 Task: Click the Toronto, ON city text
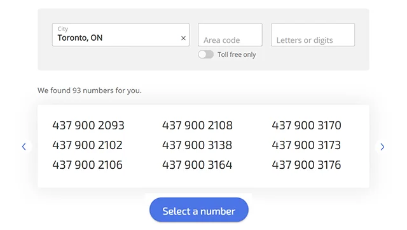80,38
